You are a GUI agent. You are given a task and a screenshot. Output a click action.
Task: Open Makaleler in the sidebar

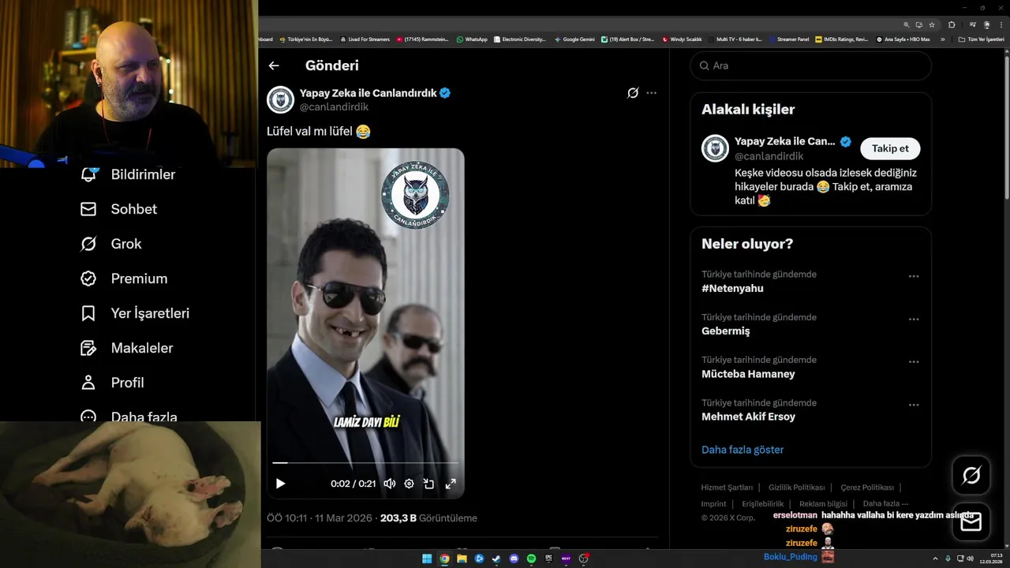tap(126, 348)
